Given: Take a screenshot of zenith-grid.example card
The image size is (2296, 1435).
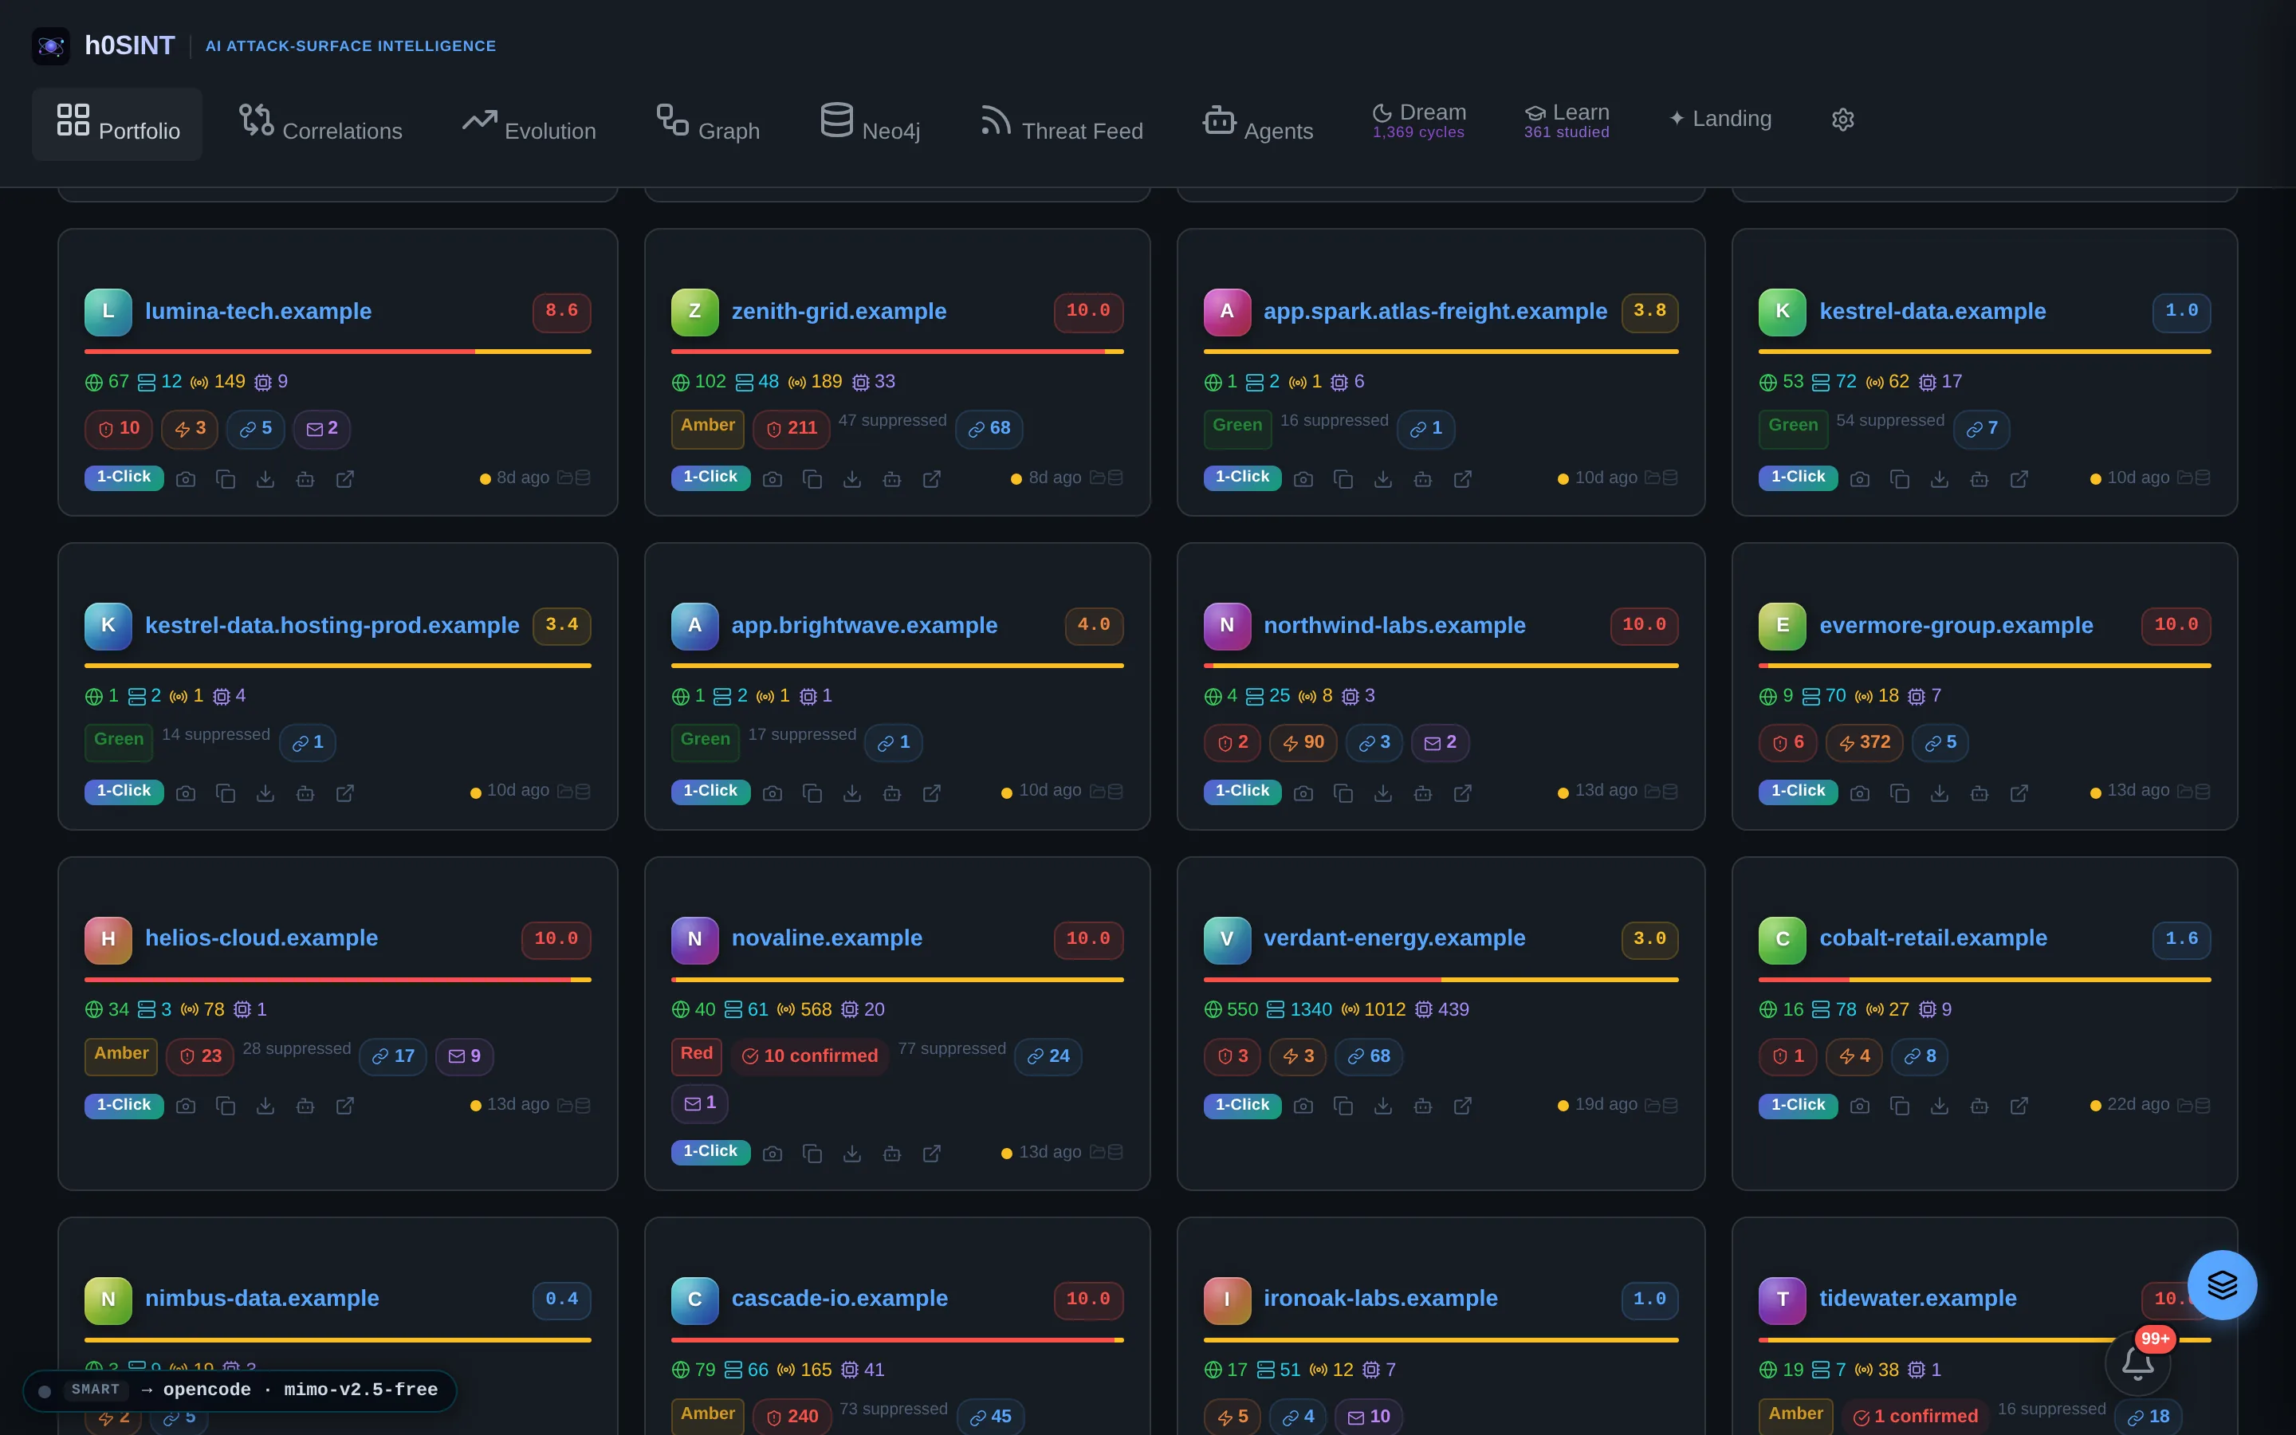Looking at the screenshot, I should click(x=773, y=479).
